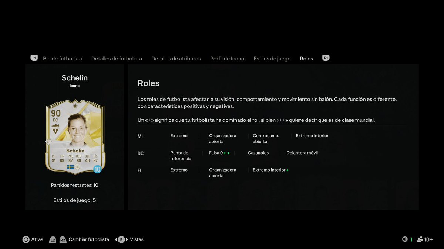
Task: Click Partidos restantes: 10
Action: (75, 185)
